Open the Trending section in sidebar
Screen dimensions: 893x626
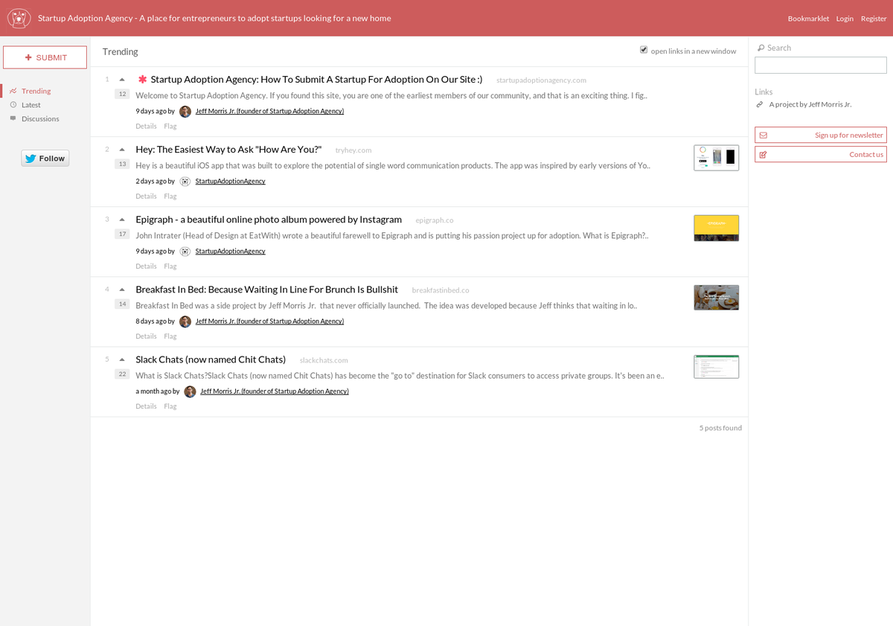coord(36,91)
